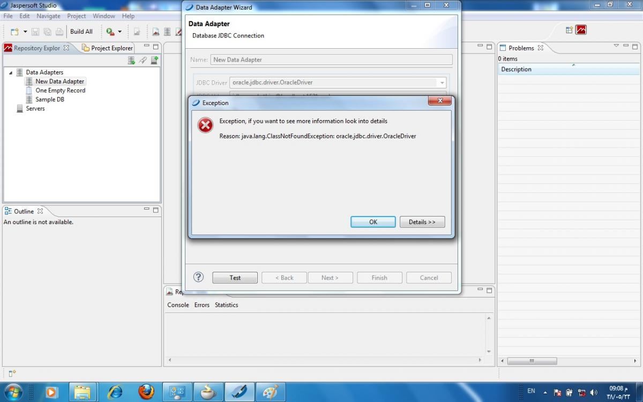
Task: Click OK in the Exception dialog
Action: tap(373, 222)
